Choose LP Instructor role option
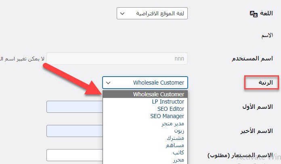Screen dimensions: 281x164 [x=145, y=102]
